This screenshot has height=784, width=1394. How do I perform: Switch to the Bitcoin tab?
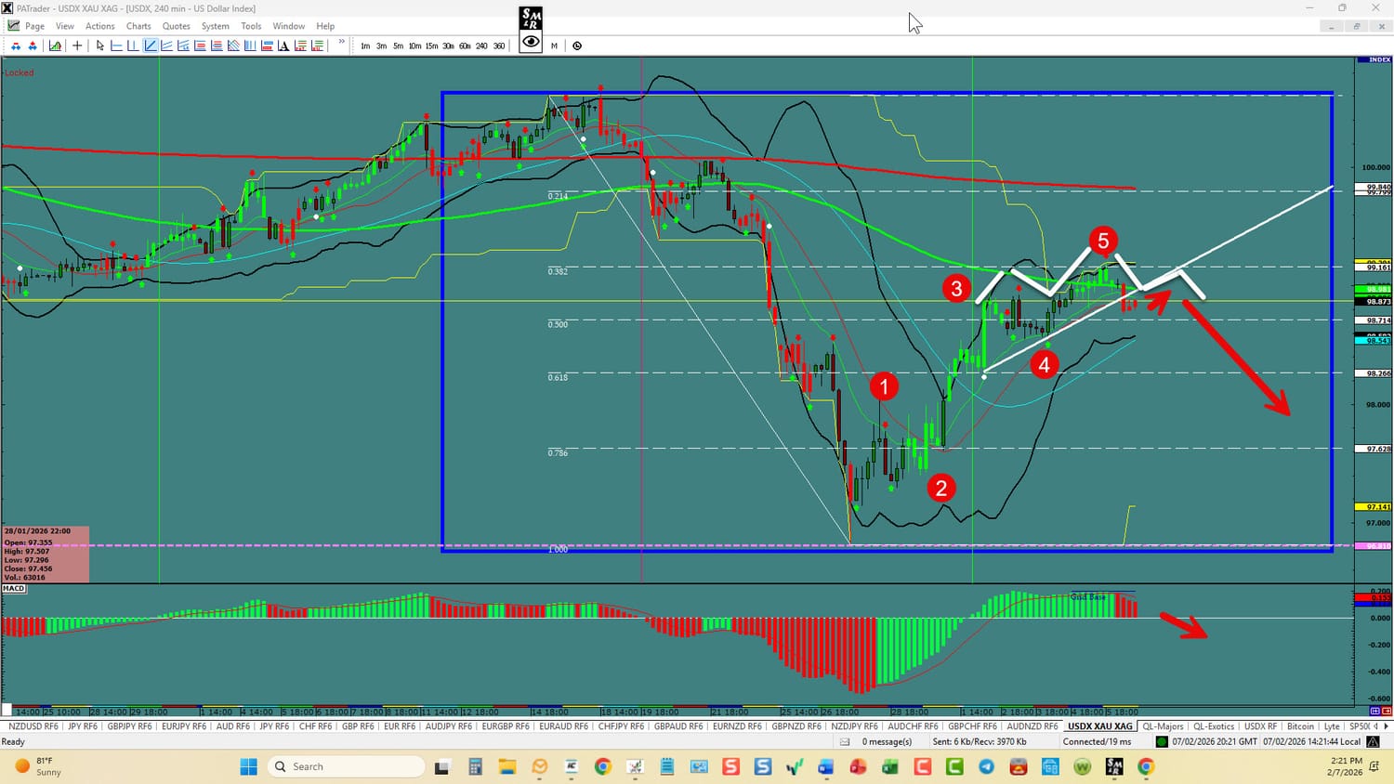pos(1300,726)
